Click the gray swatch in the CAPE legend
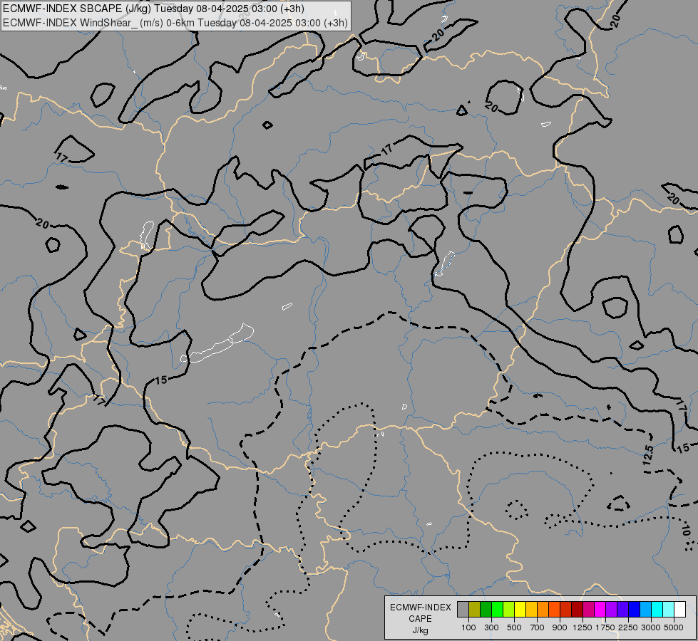 463,609
